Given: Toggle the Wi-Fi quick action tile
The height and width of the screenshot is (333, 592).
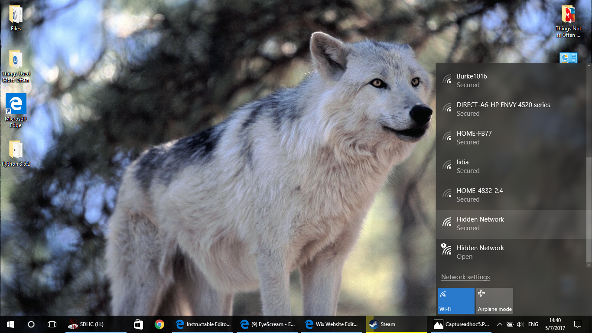Looking at the screenshot, I should tap(456, 301).
